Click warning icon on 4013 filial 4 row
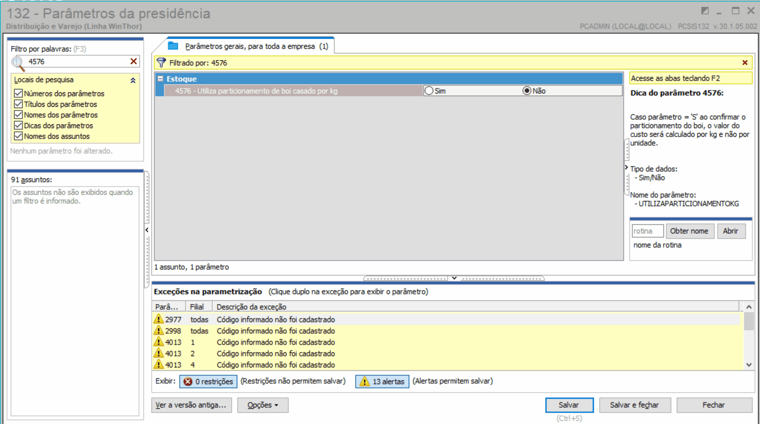Viewport: 760px width, 424px height. click(158, 364)
